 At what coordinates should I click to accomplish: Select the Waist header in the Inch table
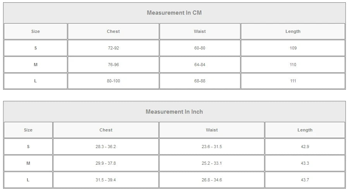[212, 130]
